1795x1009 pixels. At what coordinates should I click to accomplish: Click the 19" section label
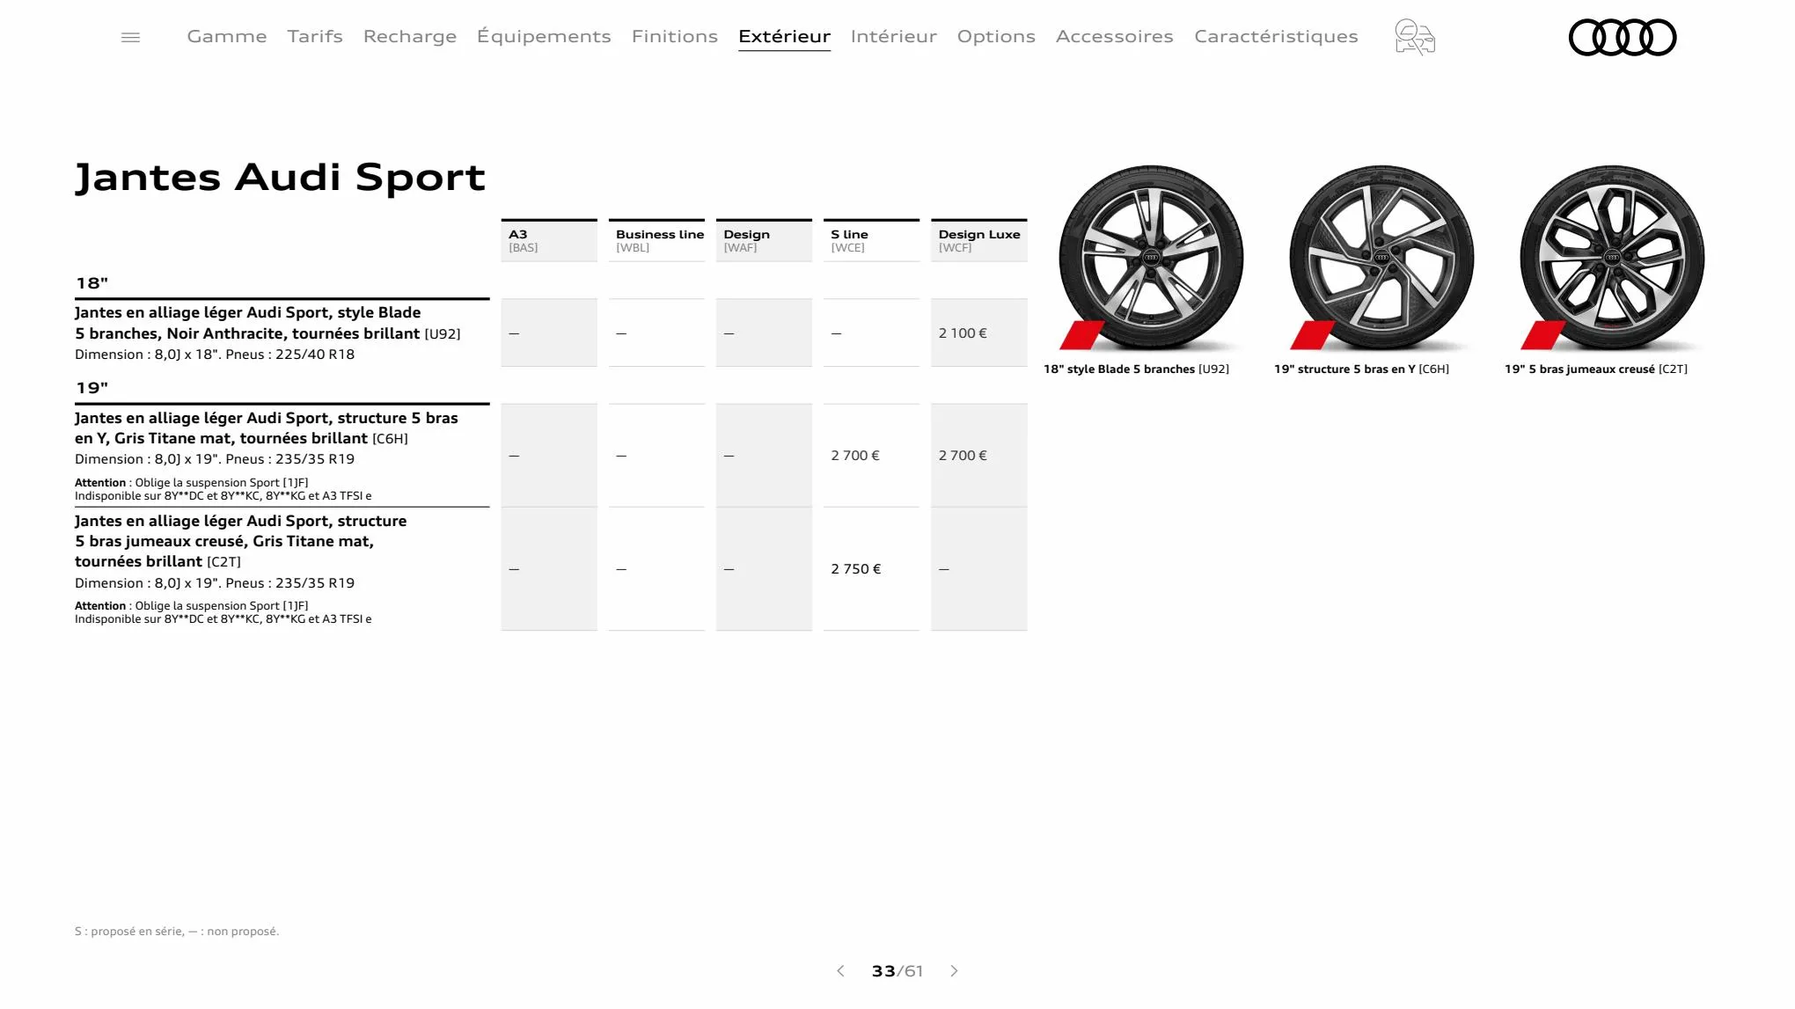[x=92, y=388]
